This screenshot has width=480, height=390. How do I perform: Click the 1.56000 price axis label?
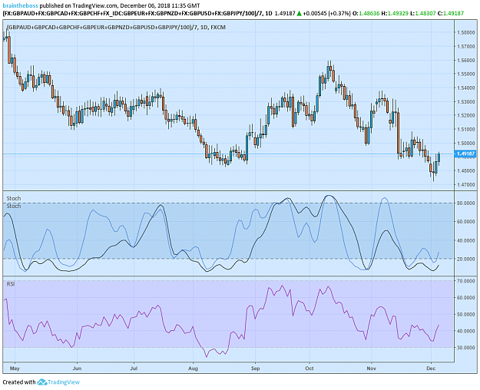(x=466, y=61)
